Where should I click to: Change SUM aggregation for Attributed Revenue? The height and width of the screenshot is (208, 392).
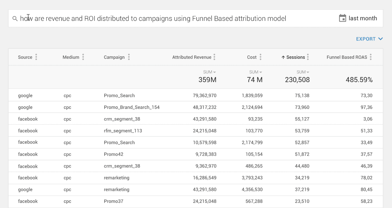click(x=209, y=72)
